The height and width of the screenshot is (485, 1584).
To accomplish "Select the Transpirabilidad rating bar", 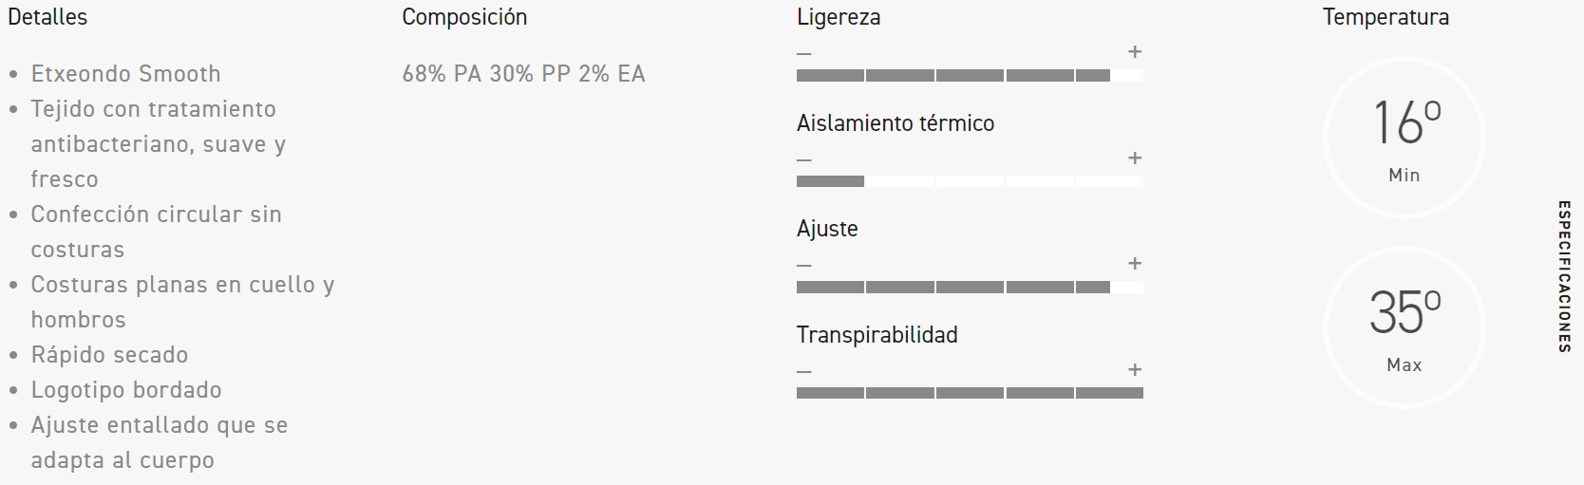I will [x=970, y=393].
